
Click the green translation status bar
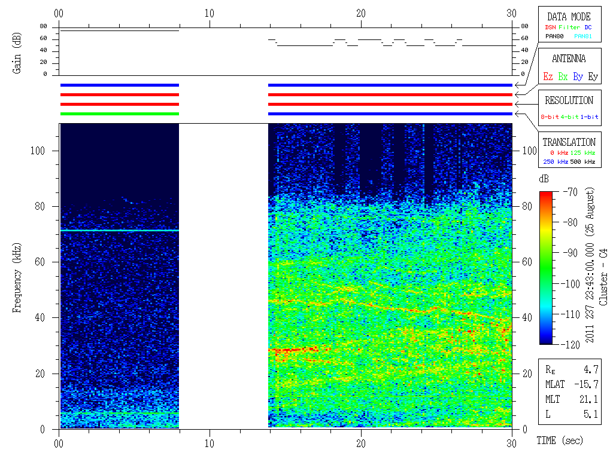120,114
